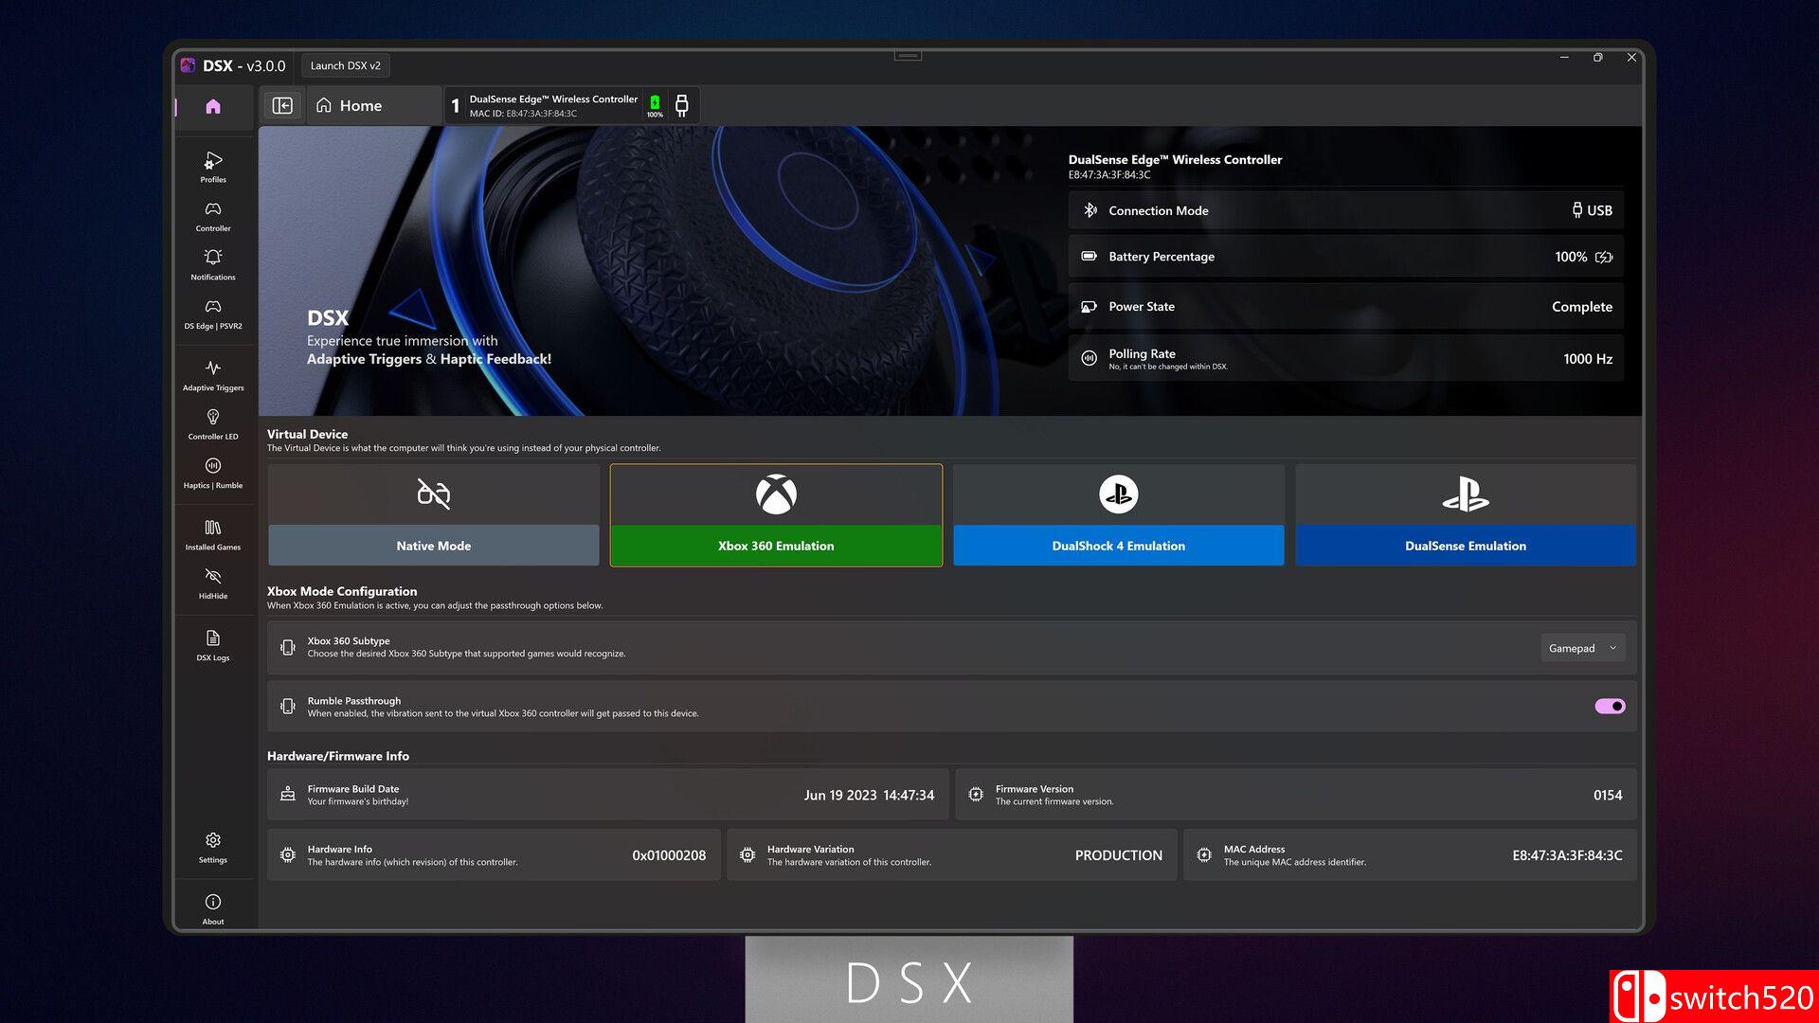Select the Controller LED section
Image resolution: width=1819 pixels, height=1023 pixels.
(x=212, y=422)
